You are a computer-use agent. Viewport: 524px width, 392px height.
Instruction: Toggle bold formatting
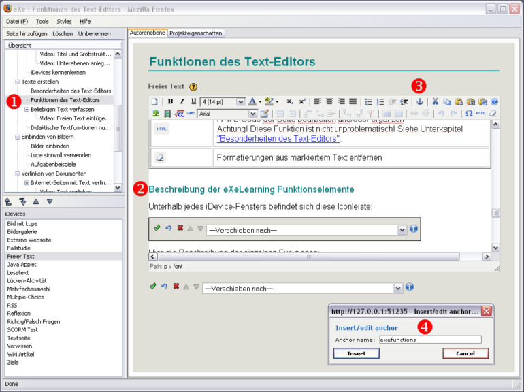(170, 101)
